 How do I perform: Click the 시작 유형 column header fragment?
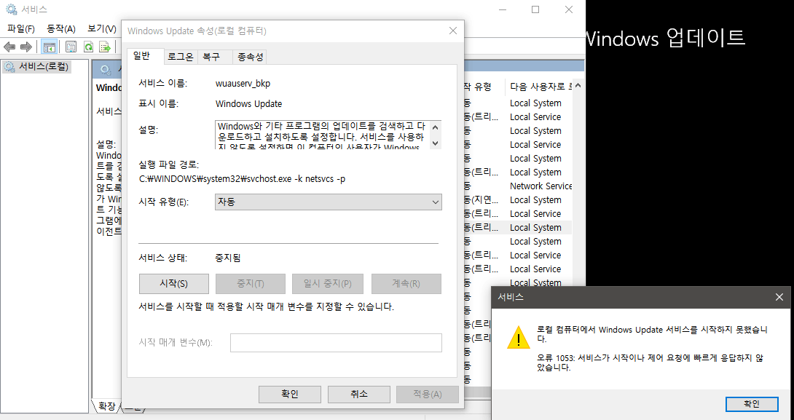click(478, 87)
